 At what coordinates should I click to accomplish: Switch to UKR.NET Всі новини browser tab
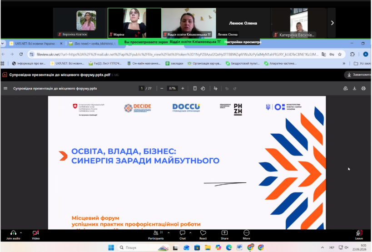tap(35, 44)
